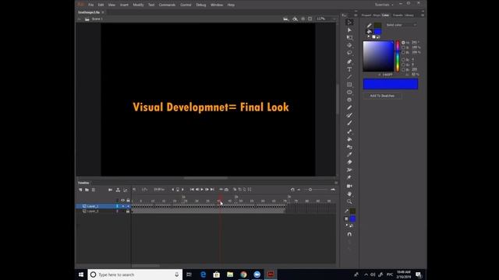Open the Modify menu
The height and width of the screenshot is (280, 499).
(x=138, y=5)
